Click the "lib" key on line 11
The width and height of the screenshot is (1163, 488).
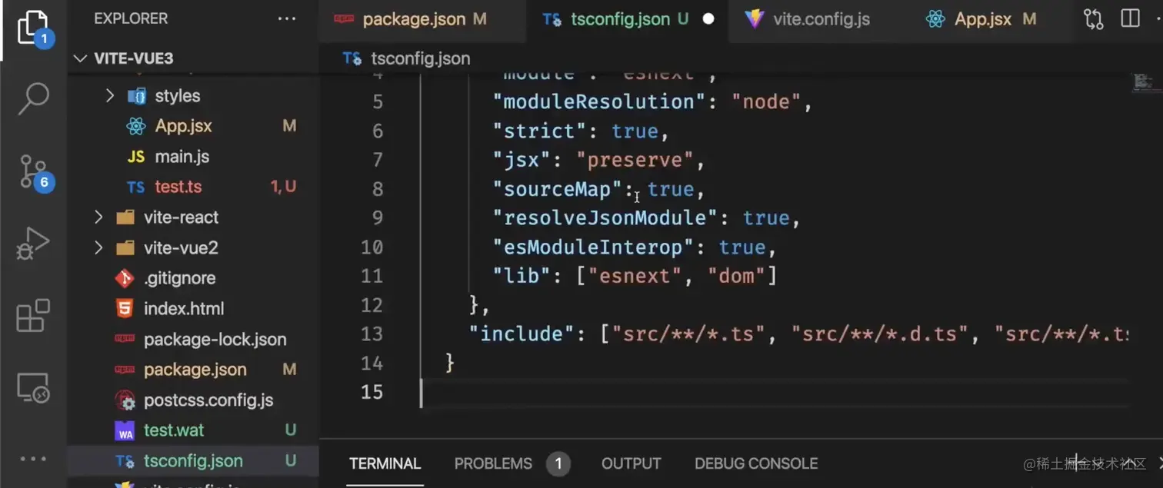pyautogui.click(x=521, y=277)
